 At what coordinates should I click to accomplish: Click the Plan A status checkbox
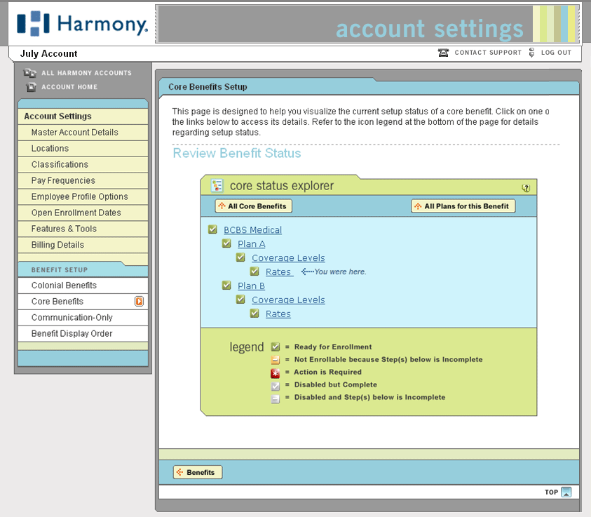(226, 244)
